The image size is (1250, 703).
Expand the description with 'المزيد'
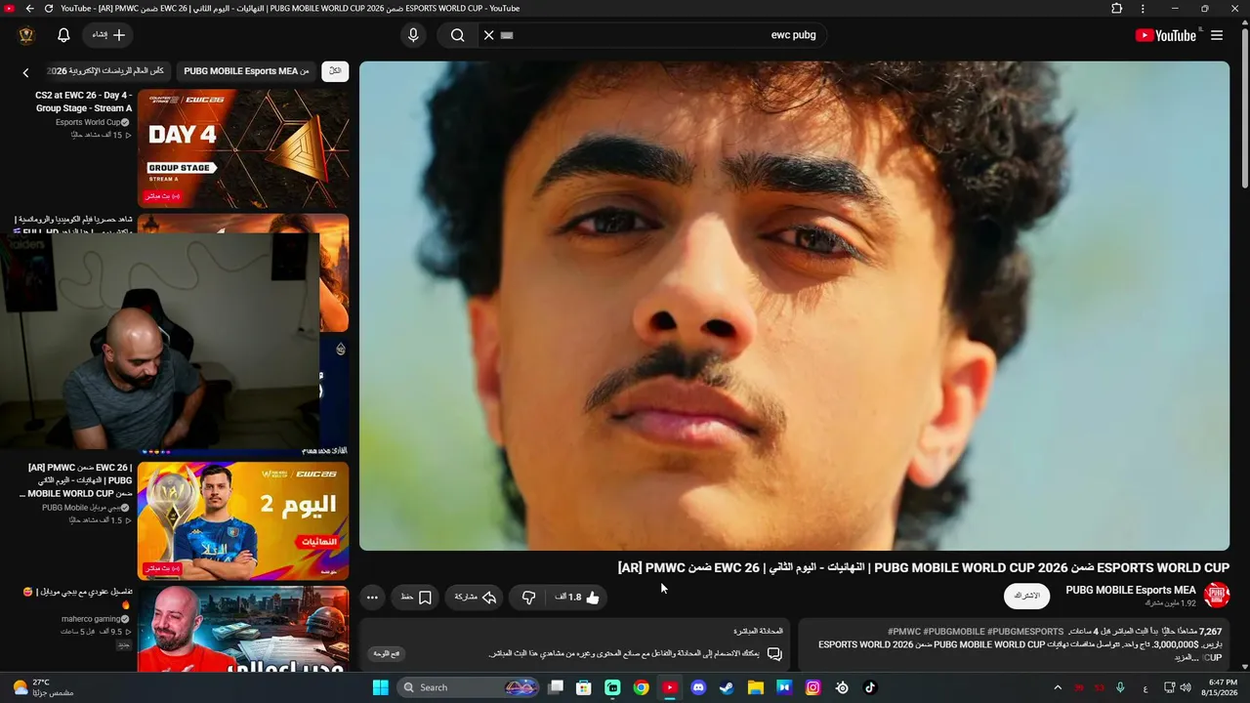[1184, 658]
